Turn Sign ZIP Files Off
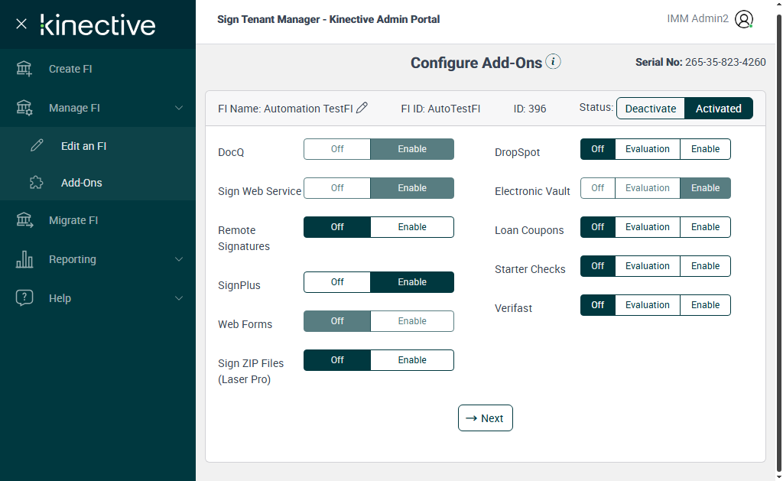The width and height of the screenshot is (783, 481). 337,359
